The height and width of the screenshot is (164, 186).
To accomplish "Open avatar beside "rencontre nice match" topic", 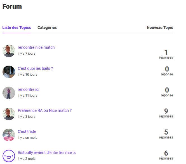I will 9,51.
